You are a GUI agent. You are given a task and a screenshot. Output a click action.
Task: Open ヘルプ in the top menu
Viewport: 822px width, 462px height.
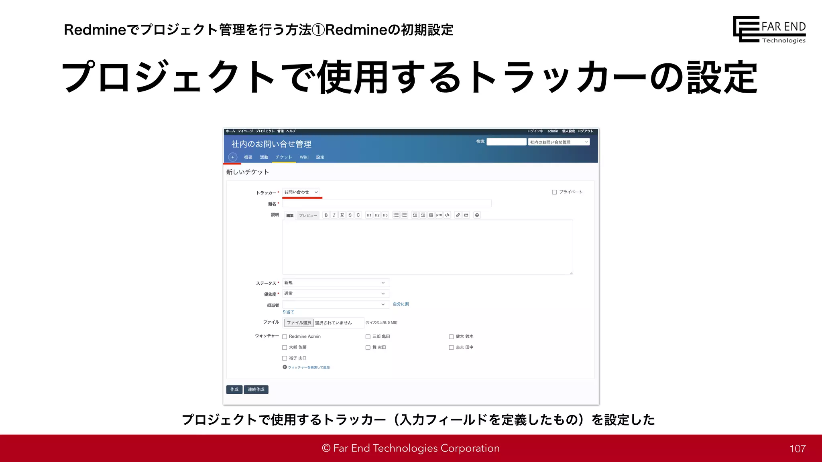[x=291, y=131]
